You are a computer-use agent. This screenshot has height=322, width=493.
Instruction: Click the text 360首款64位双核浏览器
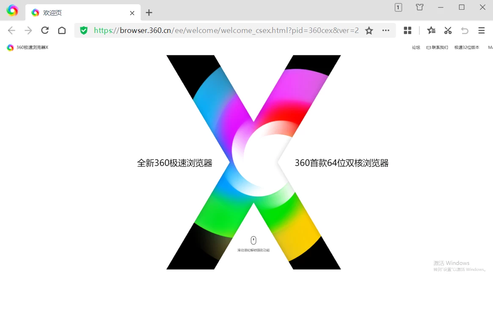[x=342, y=163]
